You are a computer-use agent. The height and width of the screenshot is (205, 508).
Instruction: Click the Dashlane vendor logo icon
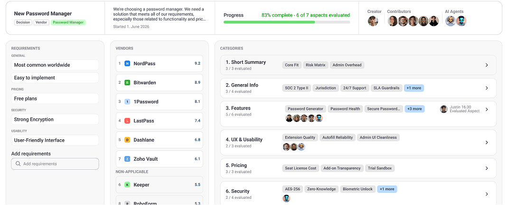[127, 140]
